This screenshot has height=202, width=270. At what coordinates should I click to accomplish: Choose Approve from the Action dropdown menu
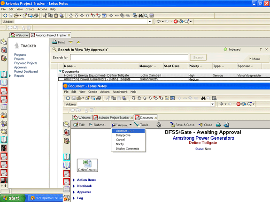[x=128, y=131]
